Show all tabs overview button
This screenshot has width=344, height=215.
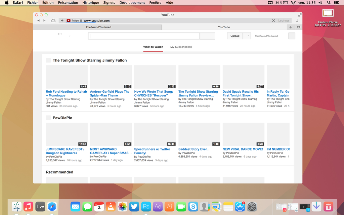[298, 27]
